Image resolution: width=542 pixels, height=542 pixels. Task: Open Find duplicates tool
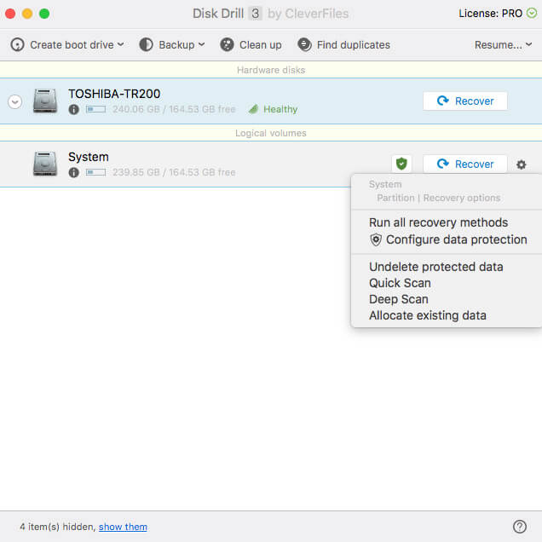[x=344, y=44]
